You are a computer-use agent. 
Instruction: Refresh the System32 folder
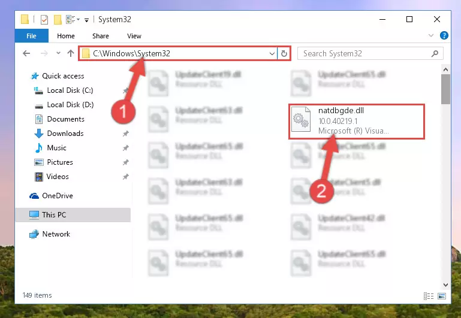point(284,53)
